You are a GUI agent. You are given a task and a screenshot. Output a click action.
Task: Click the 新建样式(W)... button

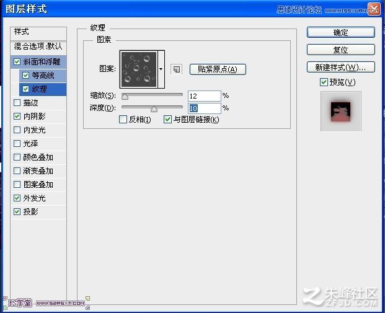(341, 67)
